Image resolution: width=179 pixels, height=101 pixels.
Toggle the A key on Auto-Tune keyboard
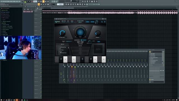click(95, 59)
